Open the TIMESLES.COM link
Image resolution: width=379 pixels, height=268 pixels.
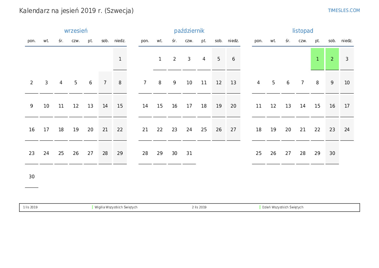pos(344,10)
